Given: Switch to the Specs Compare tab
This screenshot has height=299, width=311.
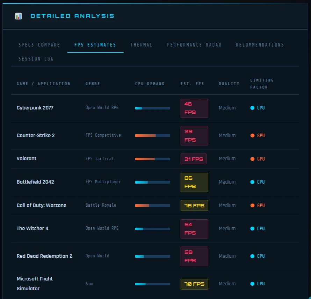Looking at the screenshot, I should click(x=39, y=45).
